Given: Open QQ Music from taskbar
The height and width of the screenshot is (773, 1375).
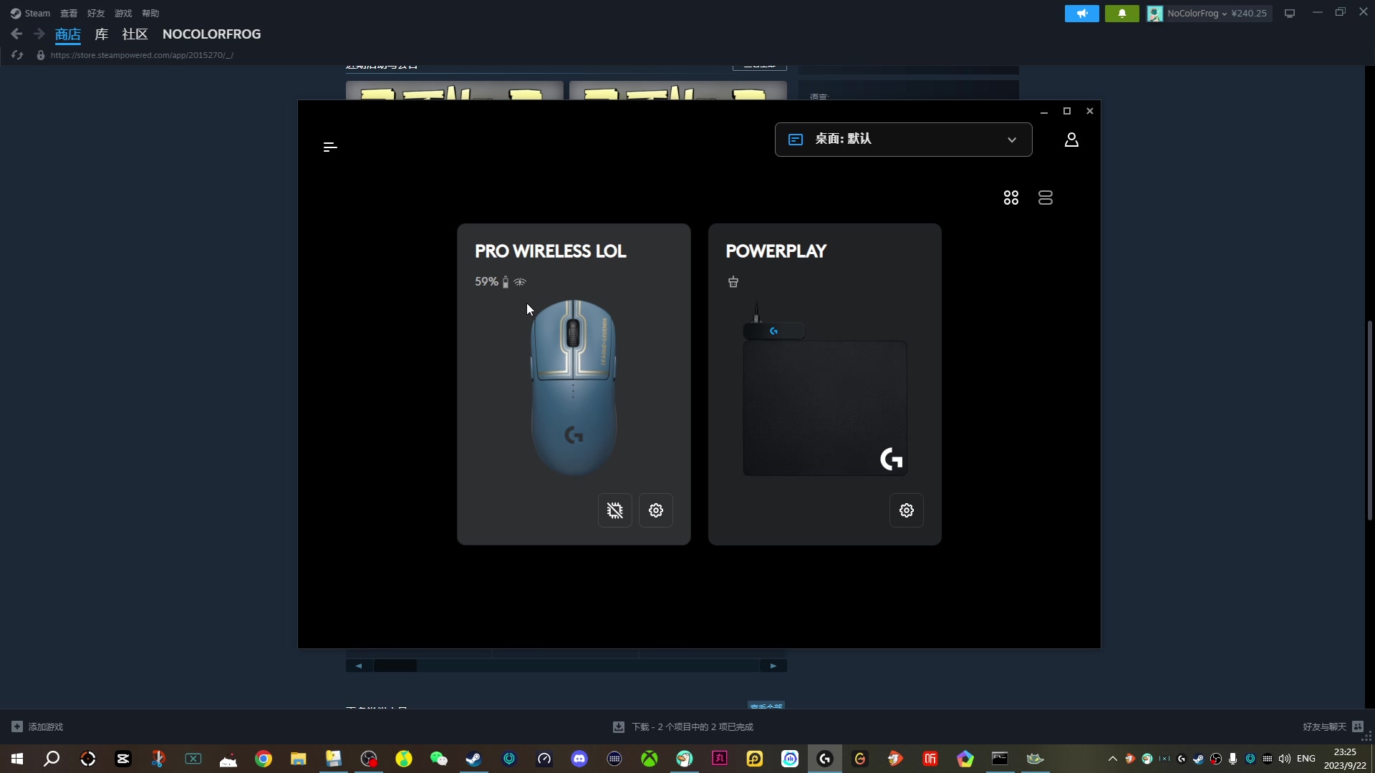Looking at the screenshot, I should coord(403,759).
